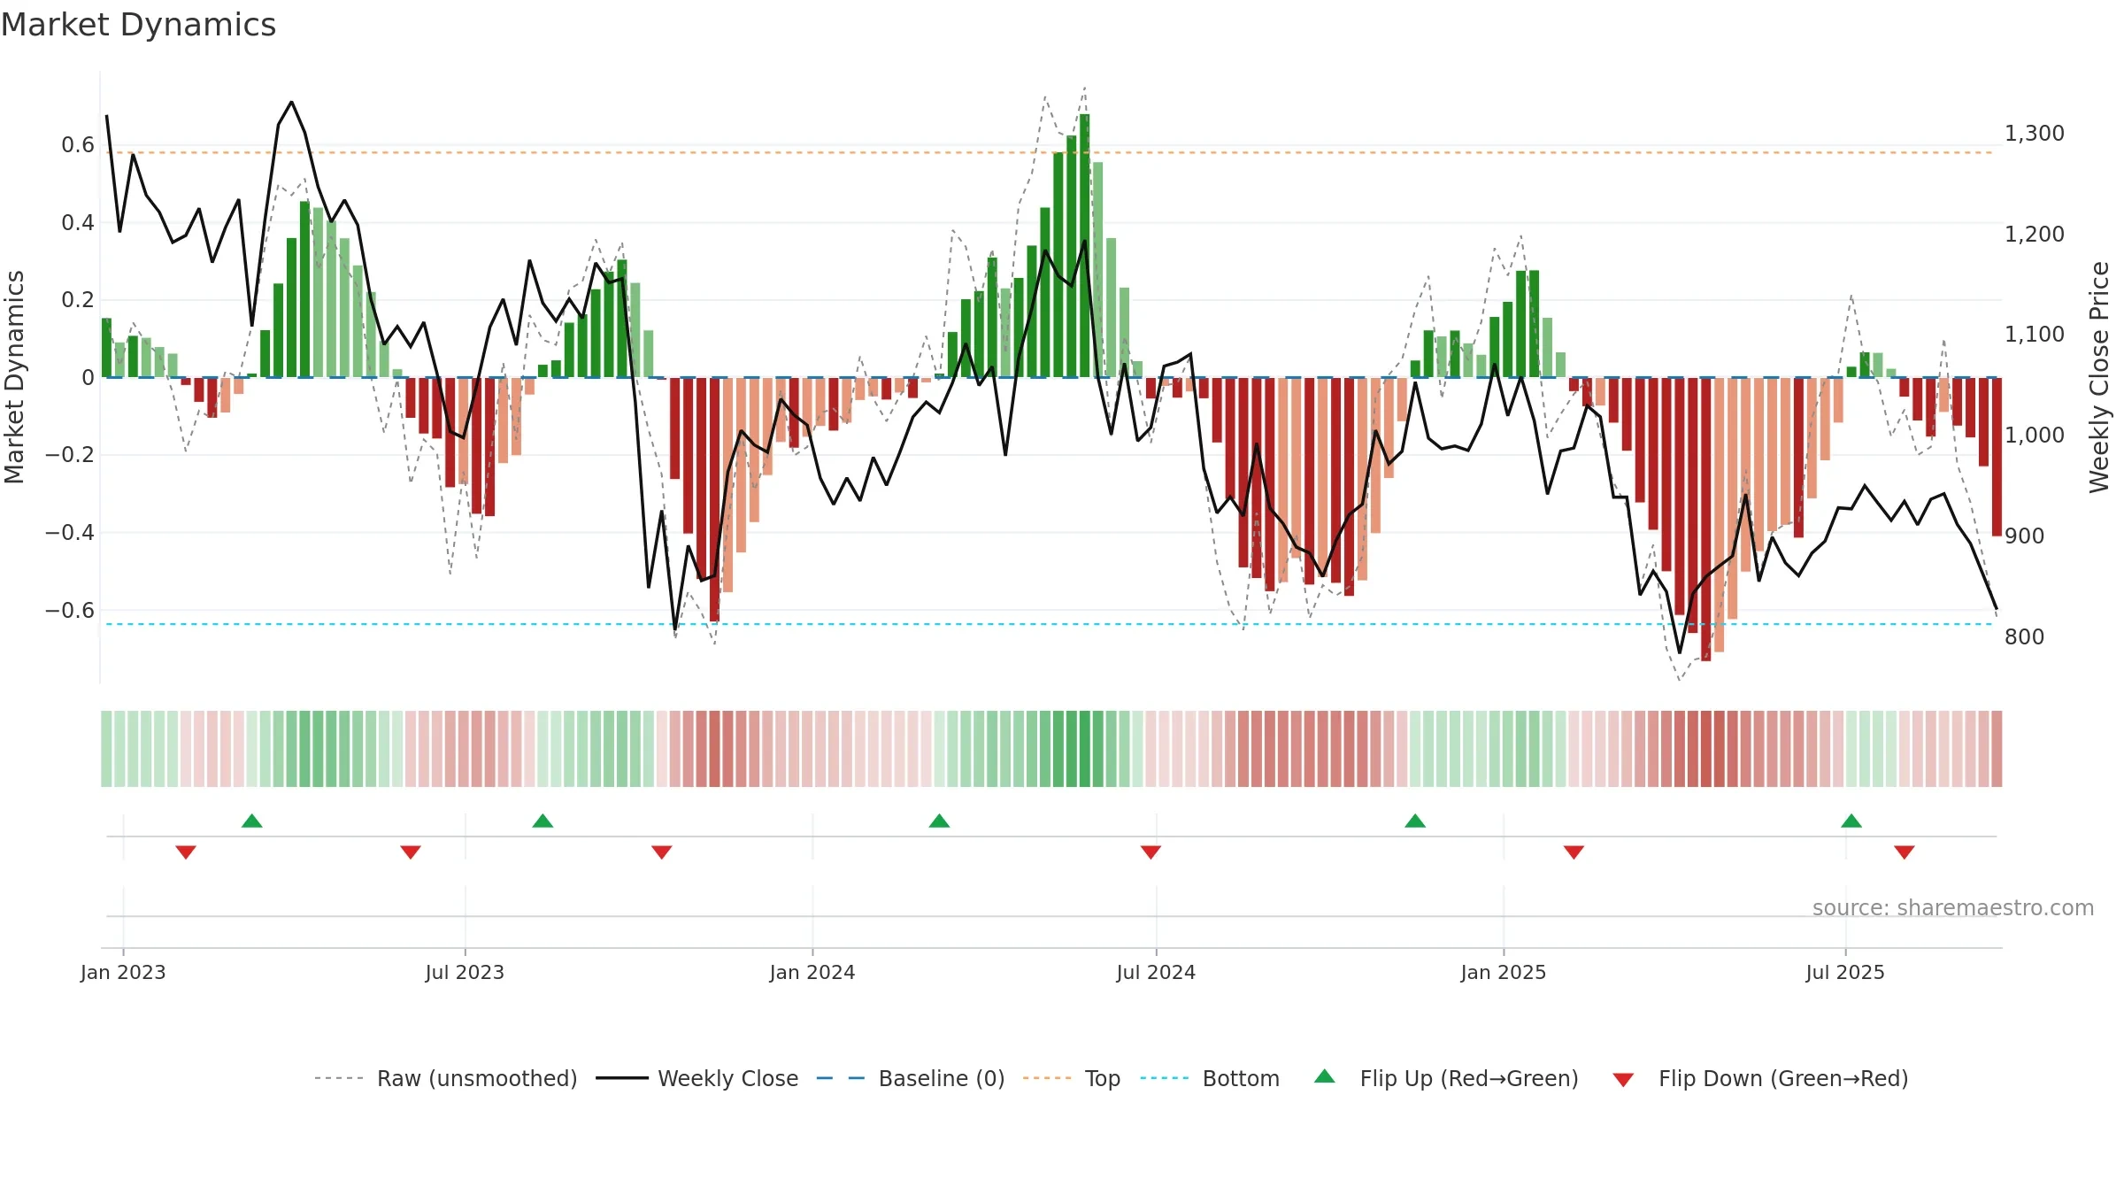
Task: Toggle the Baseline (0) legend entry
Action: pos(910,1078)
